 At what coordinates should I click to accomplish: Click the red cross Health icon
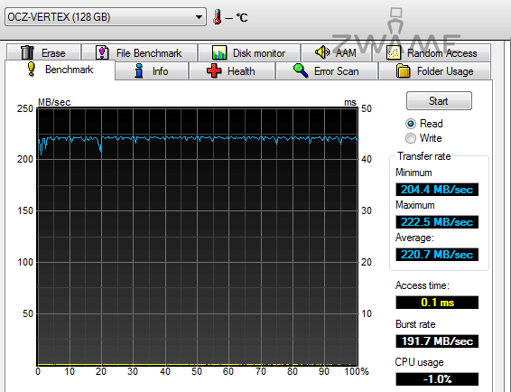(214, 70)
